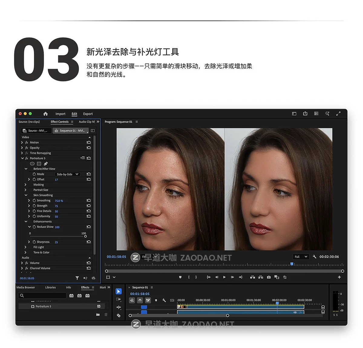Open the Effect Controls panel menu
The width and height of the screenshot is (363, 348).
pyautogui.click(x=72, y=122)
